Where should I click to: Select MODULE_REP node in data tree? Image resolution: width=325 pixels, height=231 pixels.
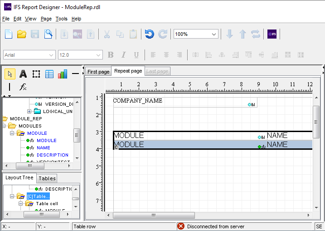(26, 119)
